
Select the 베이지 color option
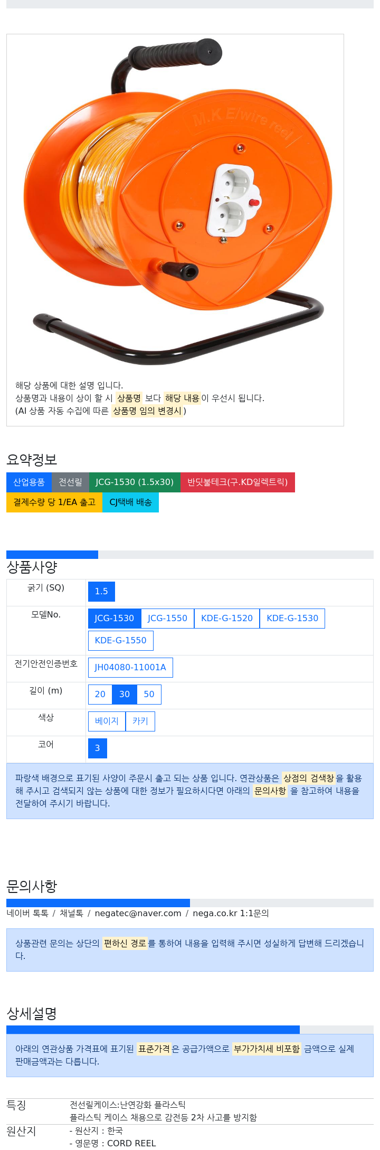107,721
